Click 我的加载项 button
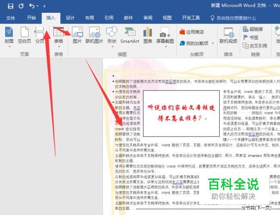 (x=194, y=43)
